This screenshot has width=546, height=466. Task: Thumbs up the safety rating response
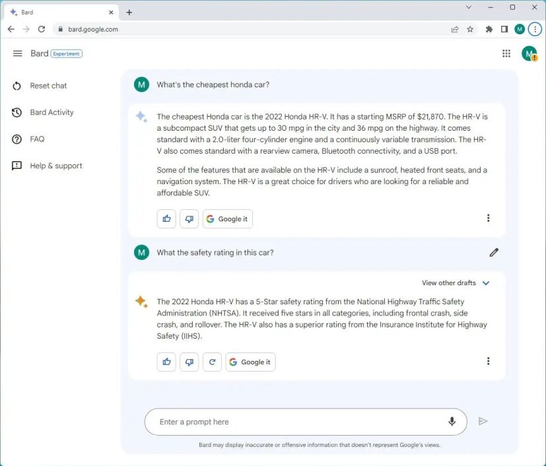point(166,362)
